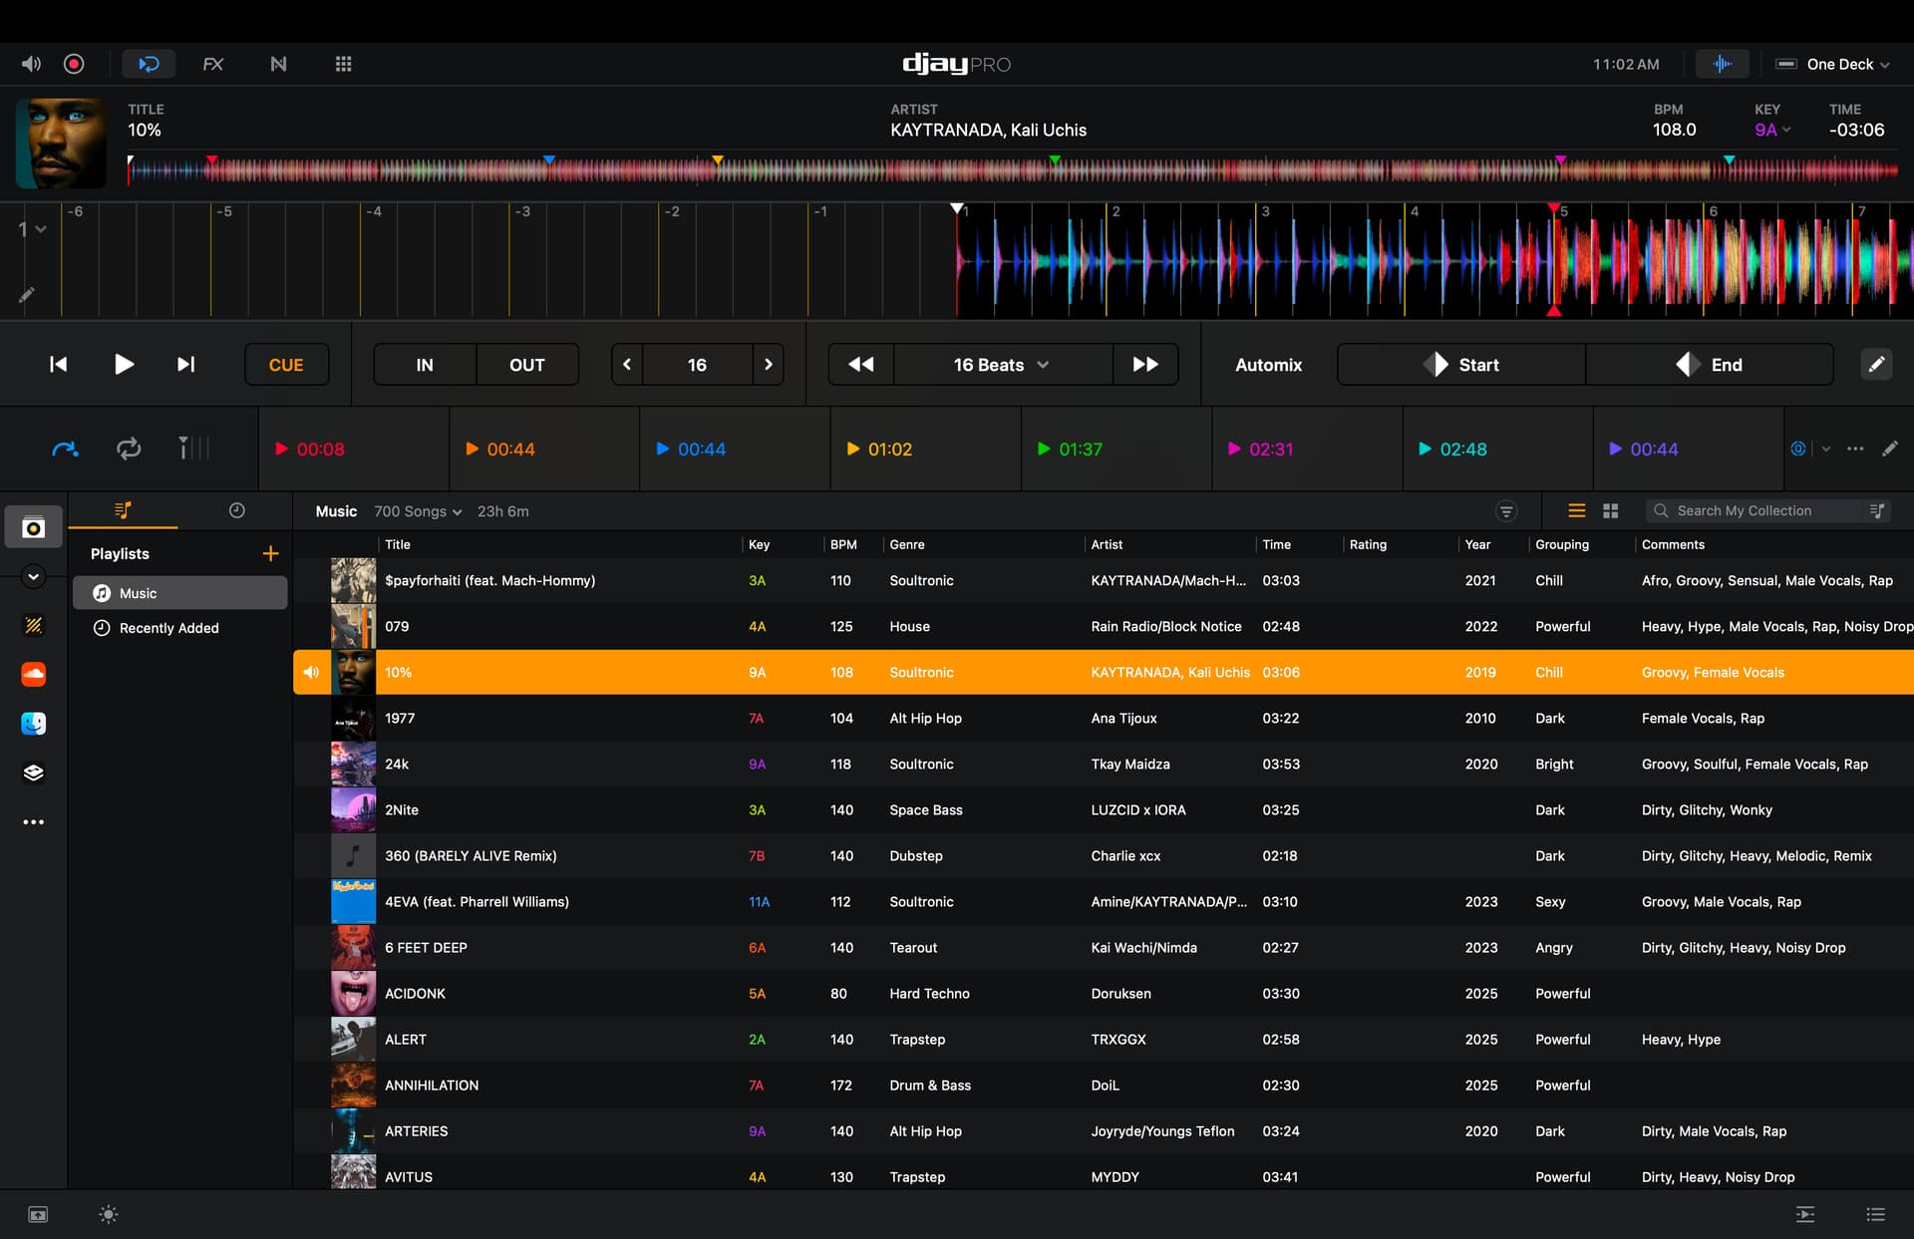Set loop OUT point

click(x=527, y=365)
